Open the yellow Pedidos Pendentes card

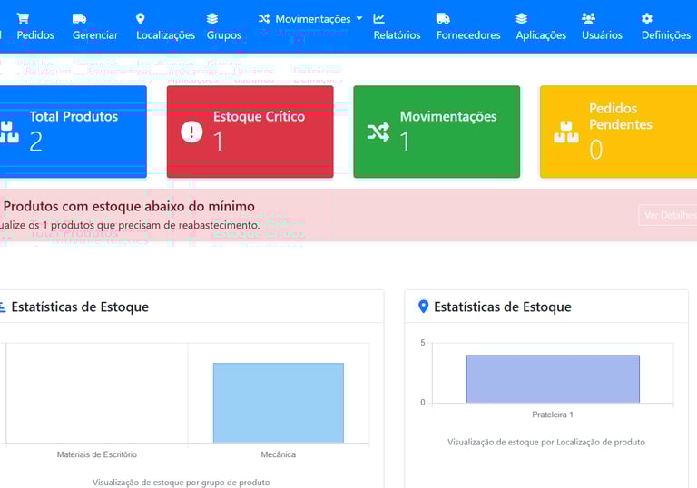coord(618,132)
